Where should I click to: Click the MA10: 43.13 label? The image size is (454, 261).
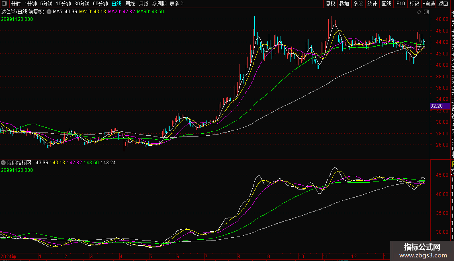pos(93,12)
